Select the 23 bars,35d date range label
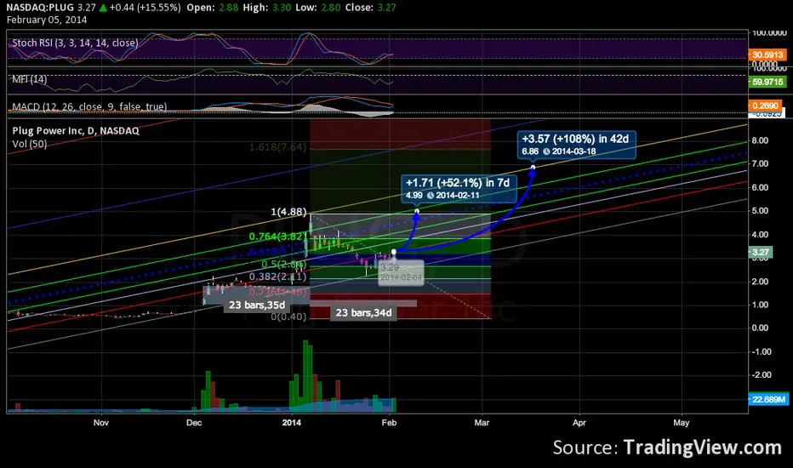The image size is (793, 468). pos(257,305)
